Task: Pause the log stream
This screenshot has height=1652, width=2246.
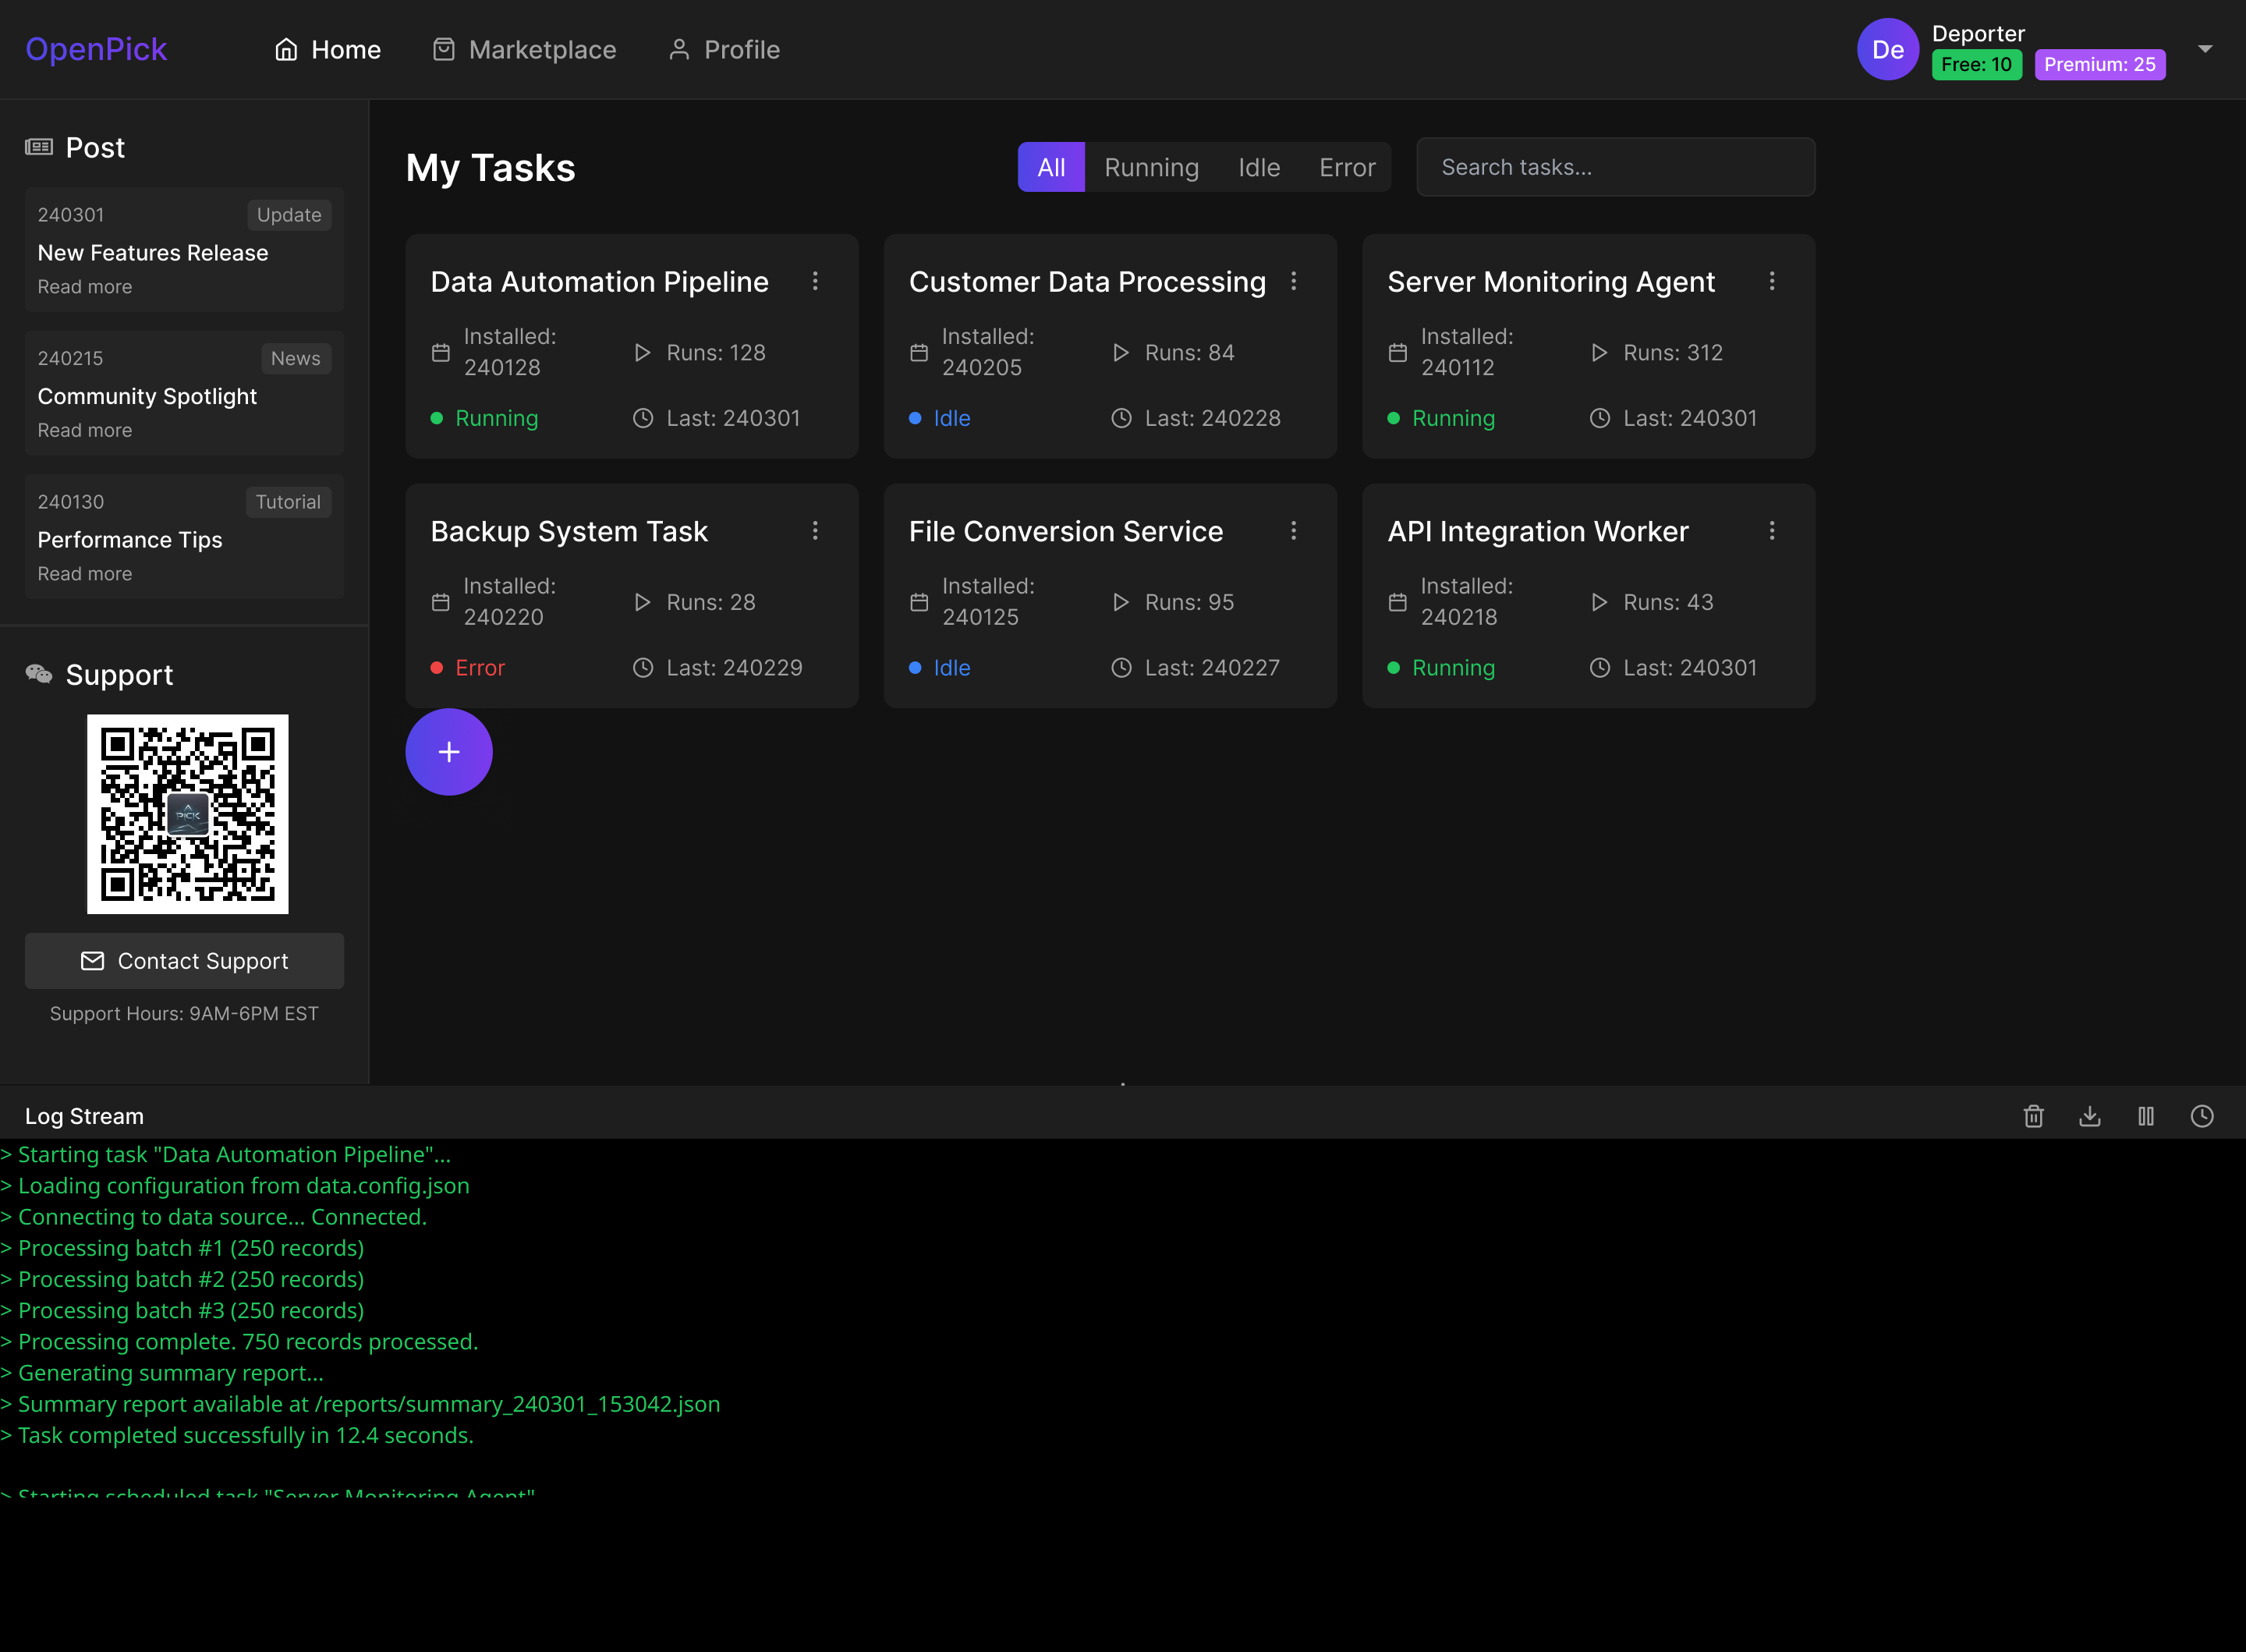Action: pyautogui.click(x=2145, y=1116)
